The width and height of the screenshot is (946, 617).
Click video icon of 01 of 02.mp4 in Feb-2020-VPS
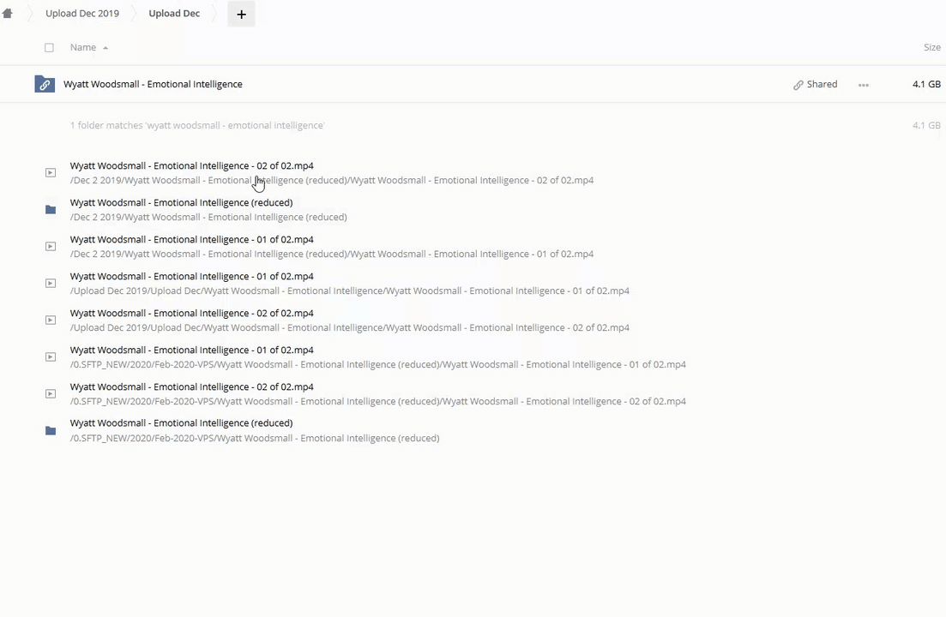tap(51, 356)
